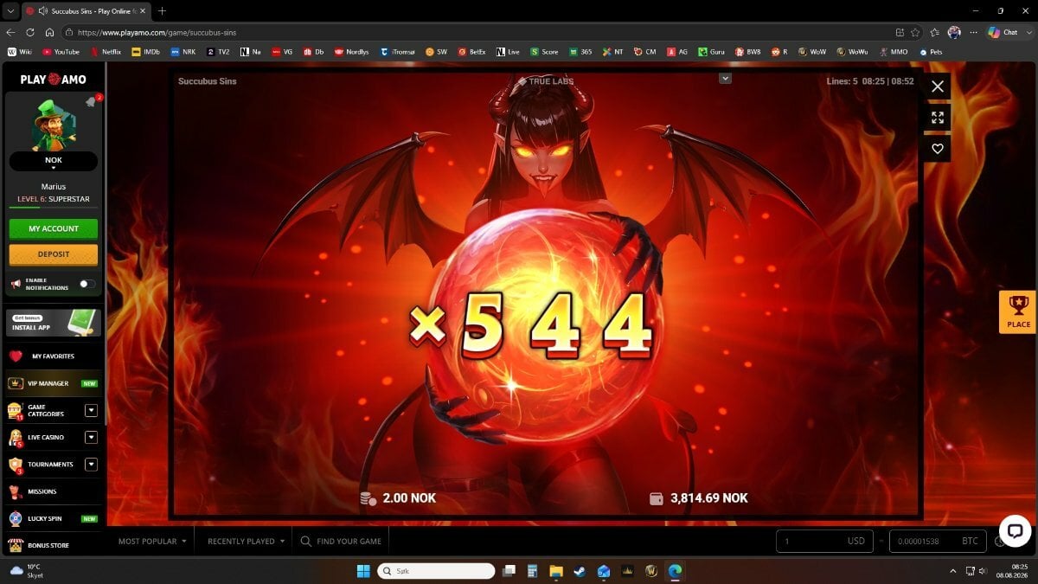
Task: Close the Succubus Sins game window
Action: (937, 87)
